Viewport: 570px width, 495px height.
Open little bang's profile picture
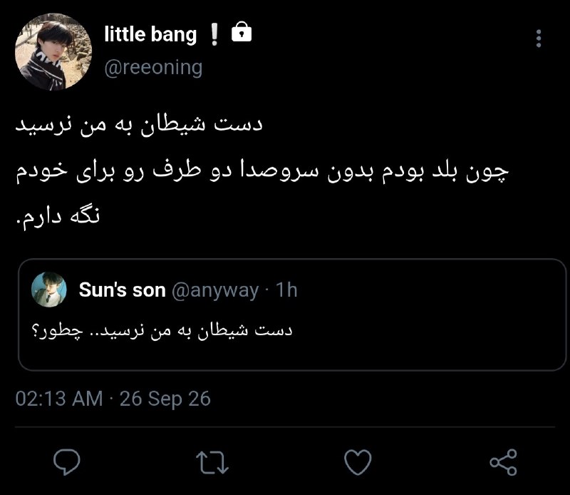(x=53, y=51)
